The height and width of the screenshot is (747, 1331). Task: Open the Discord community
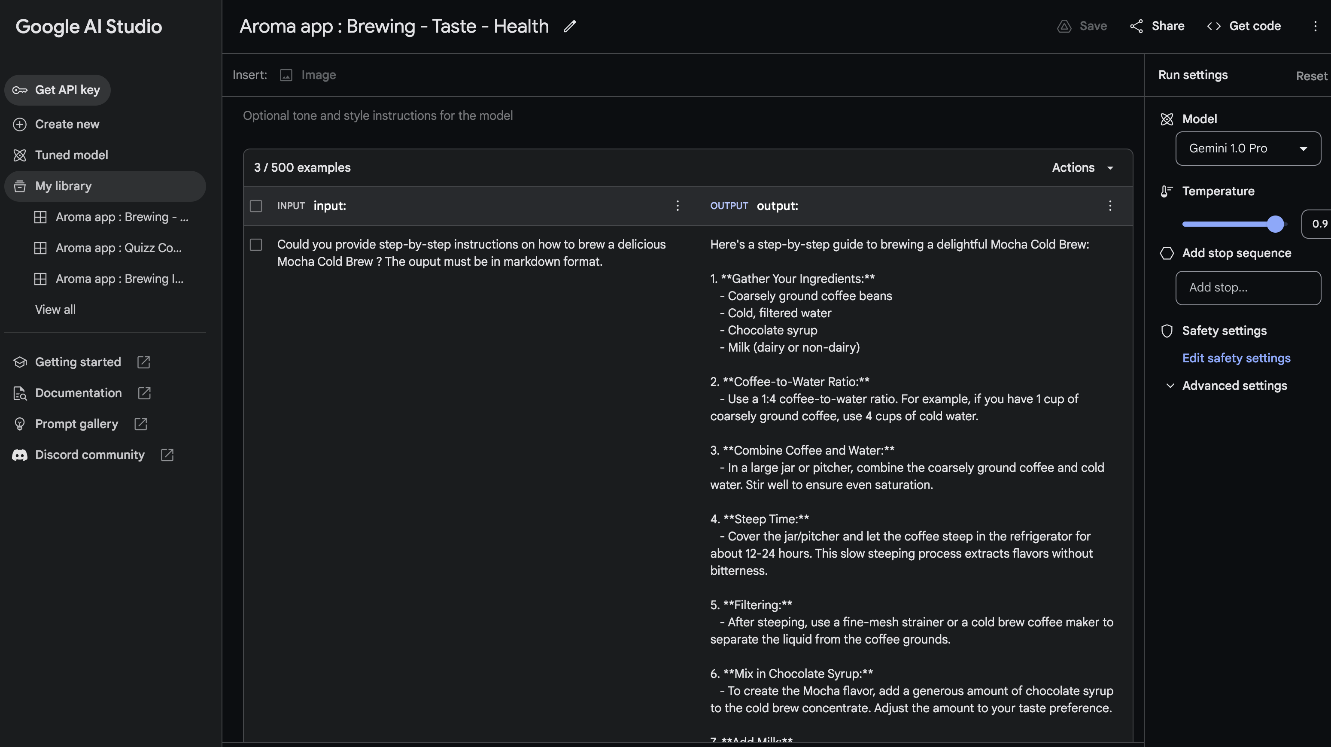coord(89,455)
